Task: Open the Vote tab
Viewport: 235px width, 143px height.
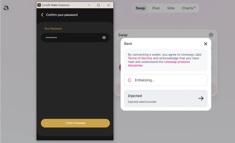Action: [171, 8]
